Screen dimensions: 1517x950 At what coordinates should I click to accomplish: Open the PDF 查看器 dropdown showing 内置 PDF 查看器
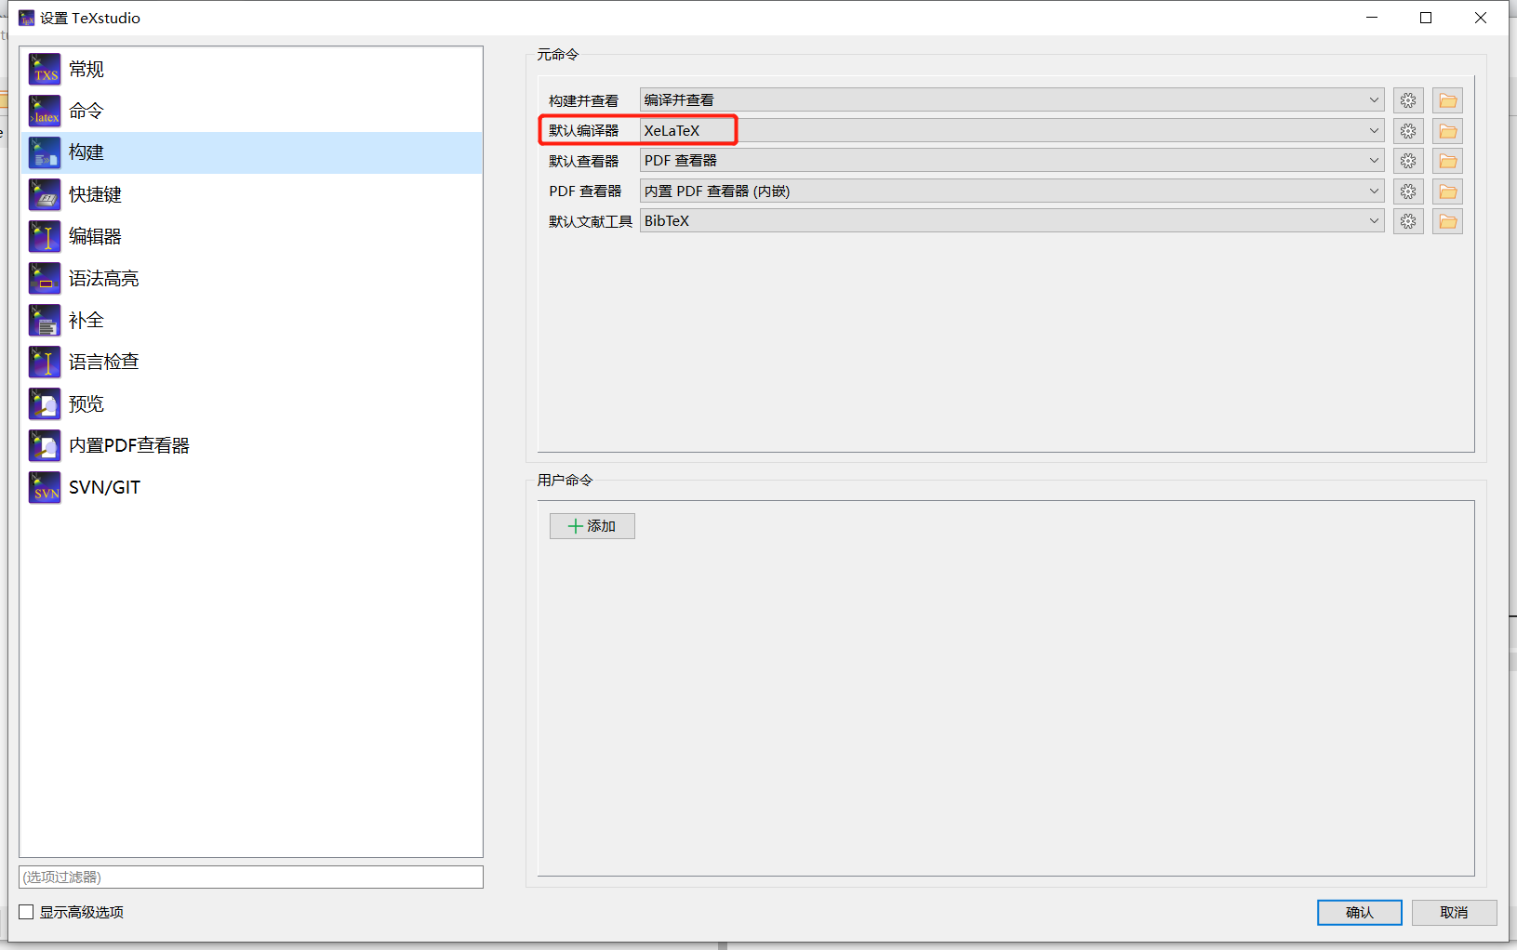tap(1012, 191)
